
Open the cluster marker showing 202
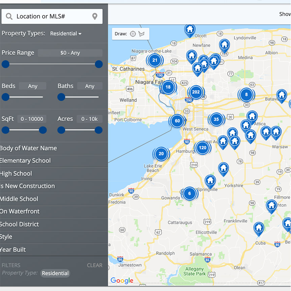(196, 92)
